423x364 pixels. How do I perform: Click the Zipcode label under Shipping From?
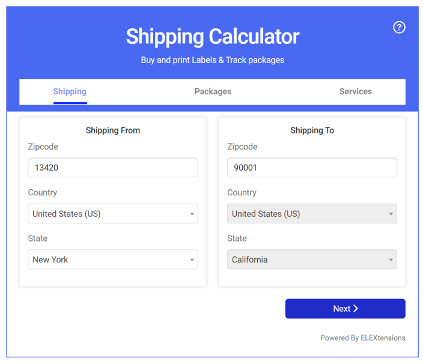(x=43, y=147)
